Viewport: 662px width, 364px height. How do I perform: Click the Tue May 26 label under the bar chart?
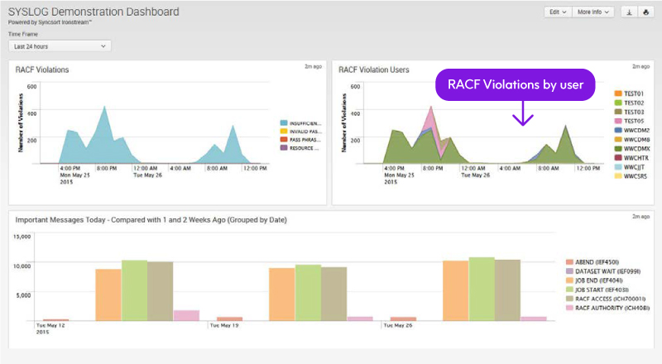398,326
